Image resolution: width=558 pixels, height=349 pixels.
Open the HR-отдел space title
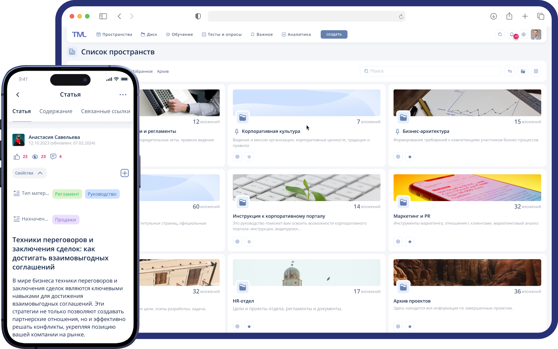click(243, 301)
